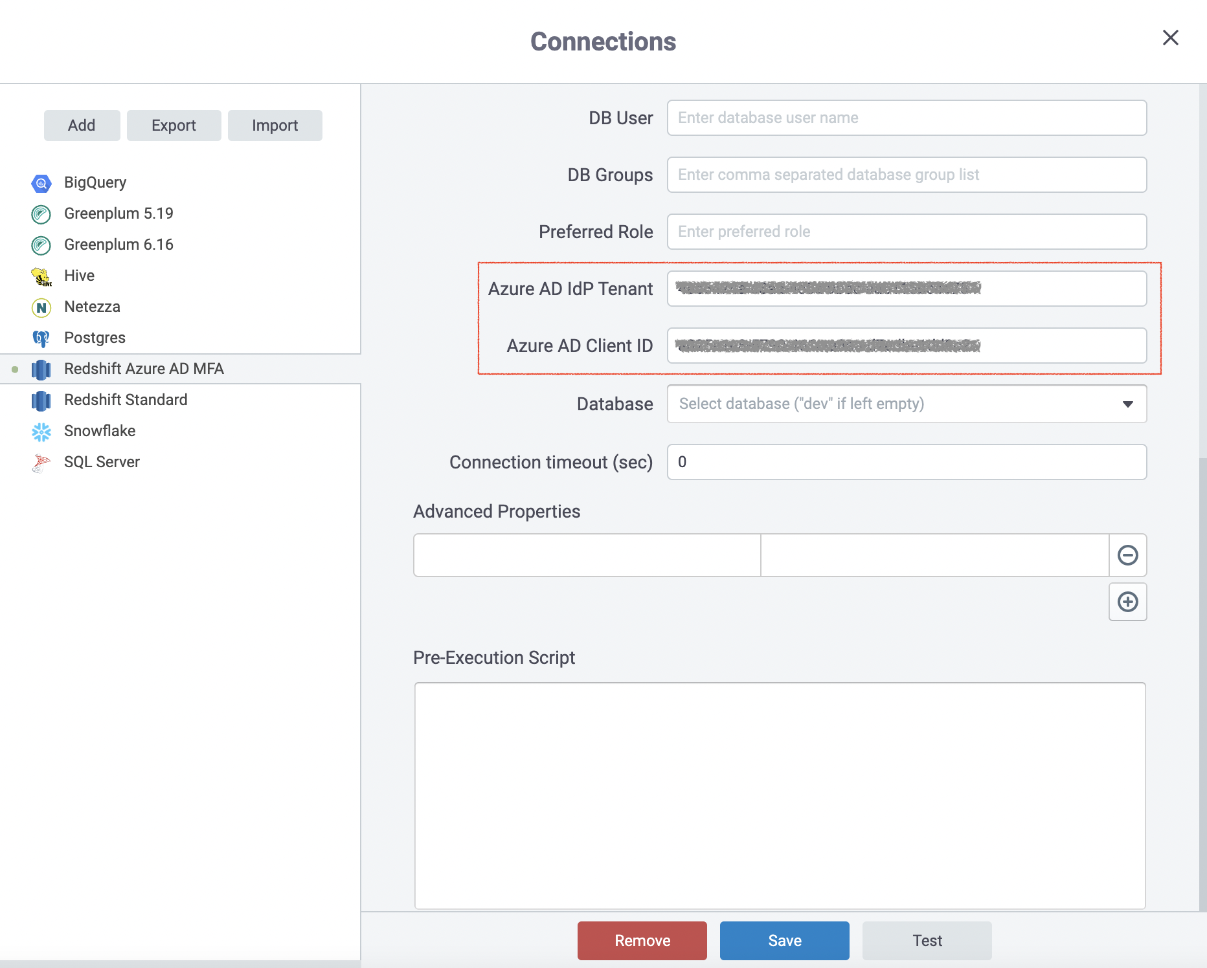Select the Netezza connection
1207x968 pixels.
click(x=92, y=307)
